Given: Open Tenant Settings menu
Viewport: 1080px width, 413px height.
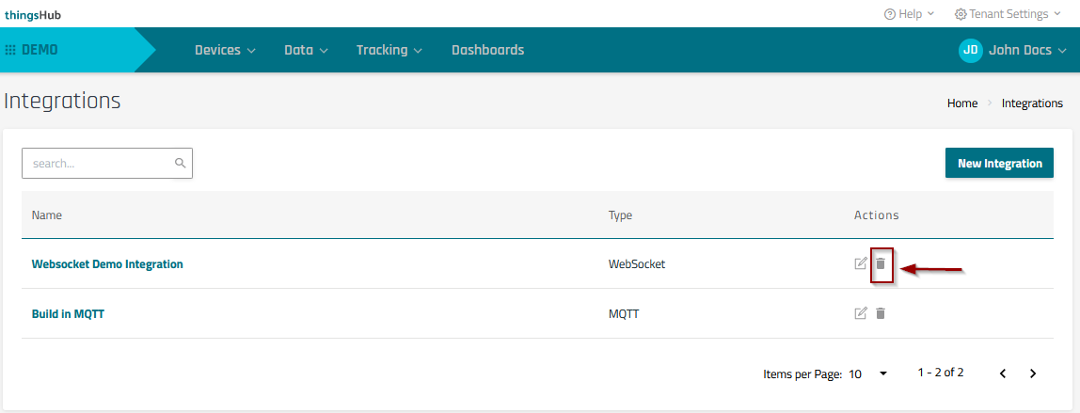Looking at the screenshot, I should coord(1008,14).
